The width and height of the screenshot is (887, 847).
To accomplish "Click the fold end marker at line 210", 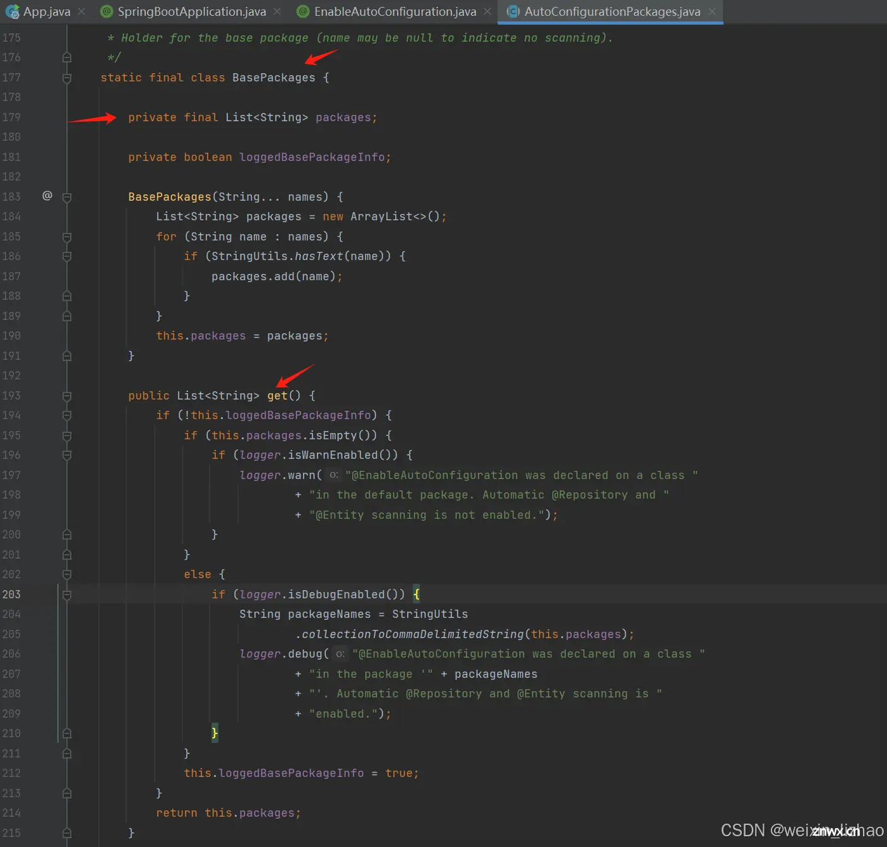I will click(x=67, y=733).
